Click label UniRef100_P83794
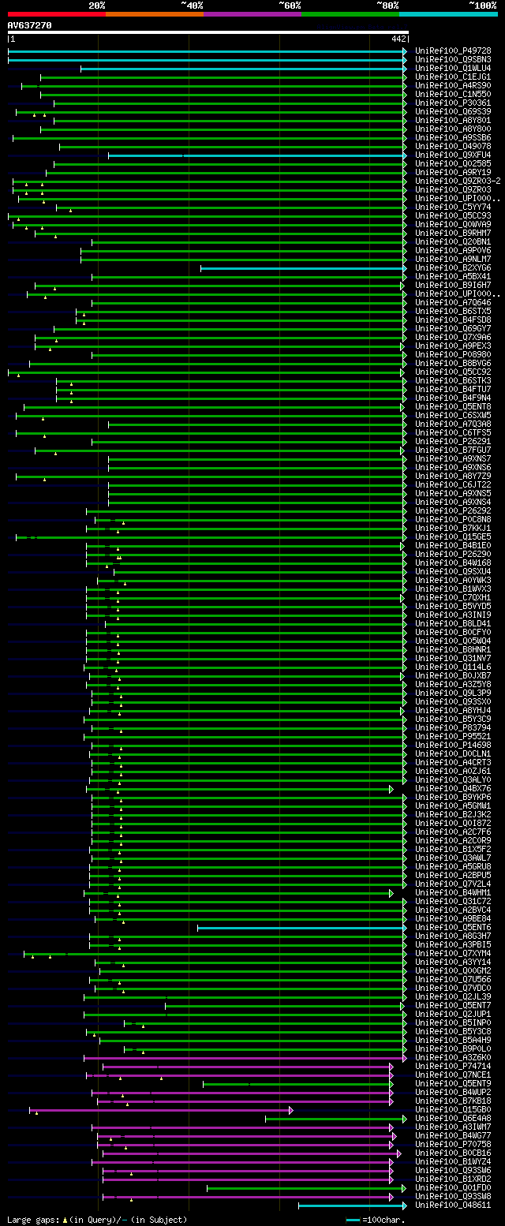 coord(453,728)
